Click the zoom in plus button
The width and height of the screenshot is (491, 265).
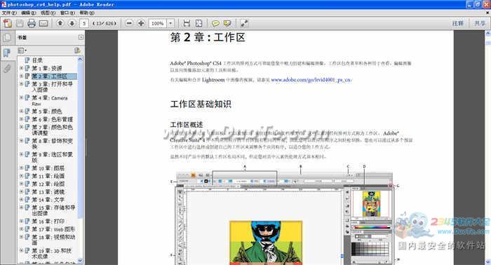click(141, 23)
